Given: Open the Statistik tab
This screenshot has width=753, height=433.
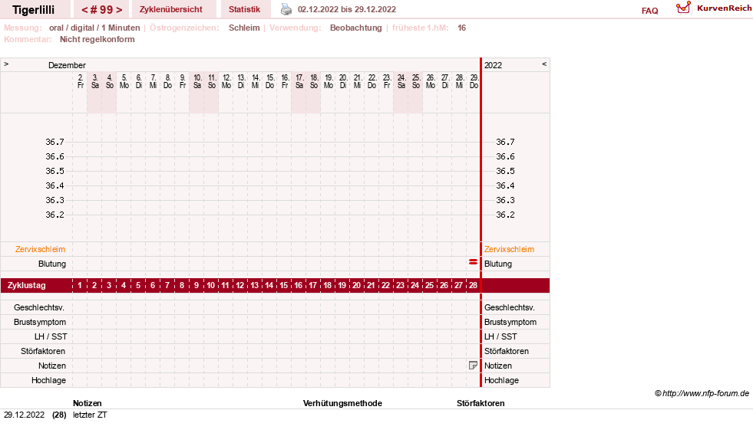Looking at the screenshot, I should 244,9.
